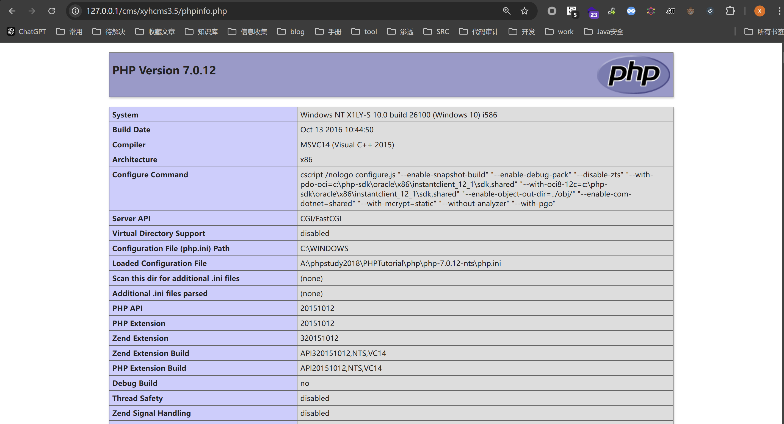This screenshot has height=424, width=784.
Task: Click the forward navigation arrow
Action: tap(32, 11)
